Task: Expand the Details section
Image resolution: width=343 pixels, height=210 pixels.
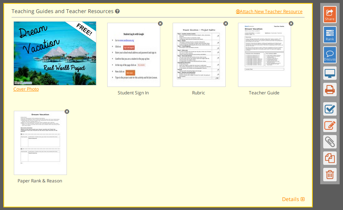Action: pyautogui.click(x=293, y=199)
